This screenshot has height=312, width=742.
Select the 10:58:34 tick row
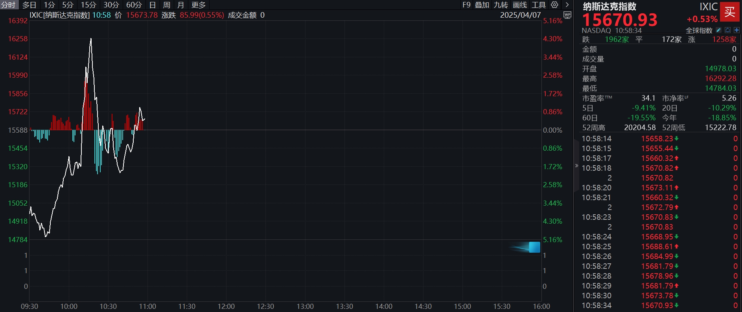(x=659, y=305)
